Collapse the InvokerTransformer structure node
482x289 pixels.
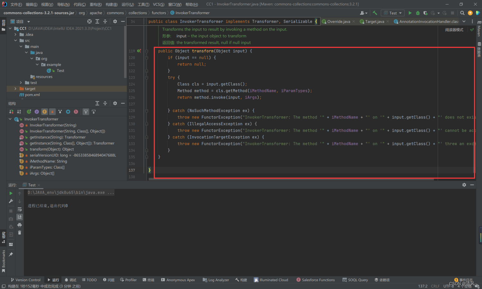coord(10,119)
